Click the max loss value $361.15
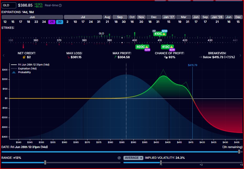The image size is (244, 169). 76,57
